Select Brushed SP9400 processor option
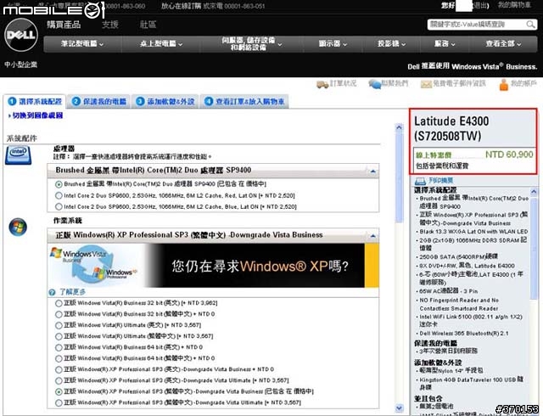 59,184
